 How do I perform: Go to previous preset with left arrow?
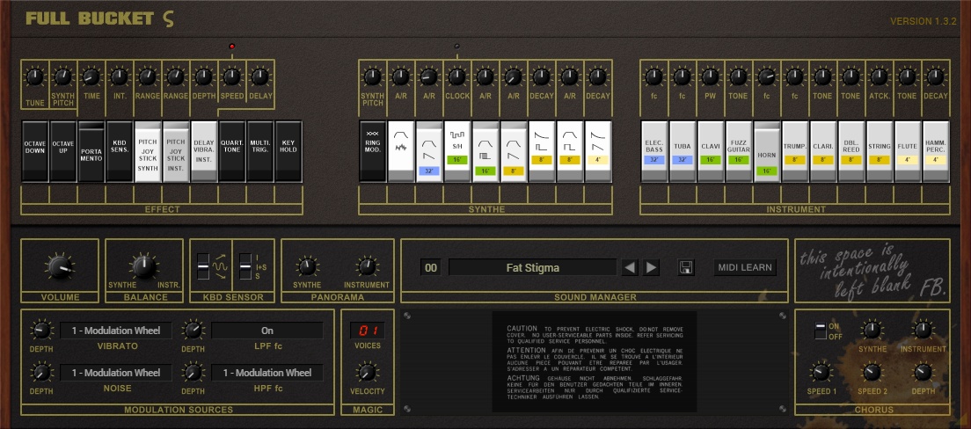(x=630, y=267)
